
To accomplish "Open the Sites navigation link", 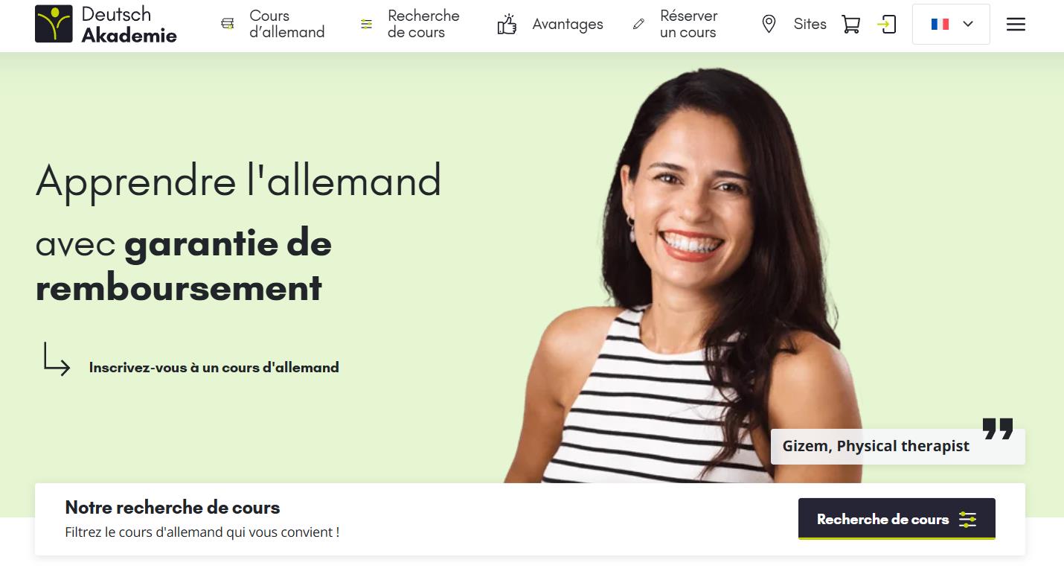I will pos(810,24).
